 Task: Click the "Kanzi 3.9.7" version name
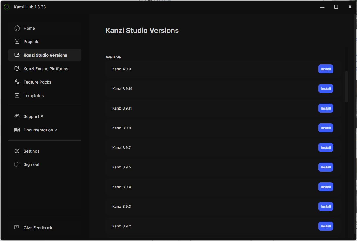coord(122,148)
